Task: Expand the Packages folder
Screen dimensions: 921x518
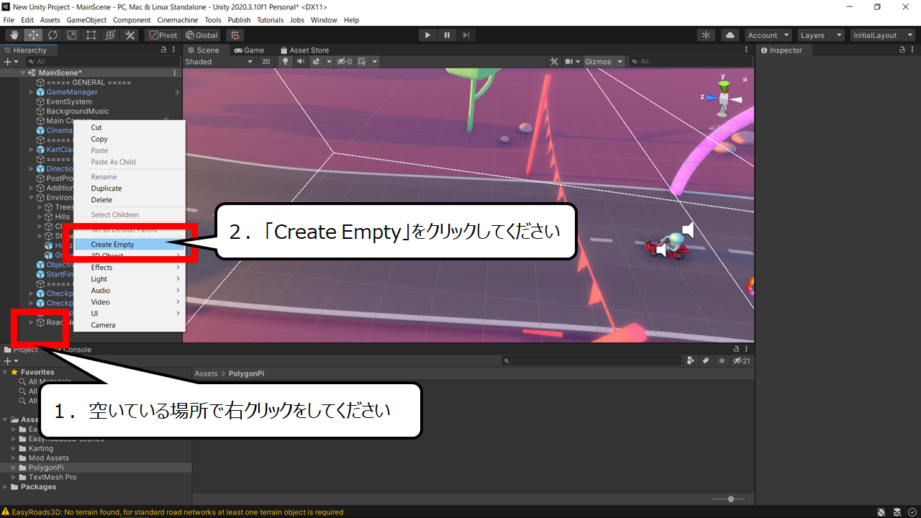Action: (6, 487)
